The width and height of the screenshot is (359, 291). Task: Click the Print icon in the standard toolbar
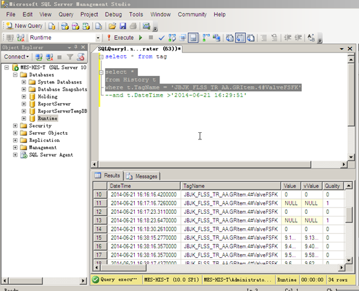[x=133, y=26]
